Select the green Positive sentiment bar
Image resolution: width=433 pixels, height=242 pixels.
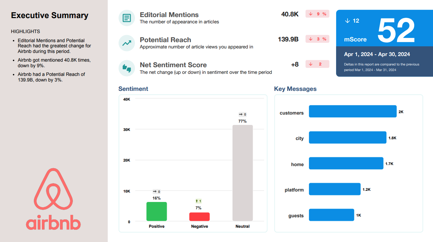[157, 211]
